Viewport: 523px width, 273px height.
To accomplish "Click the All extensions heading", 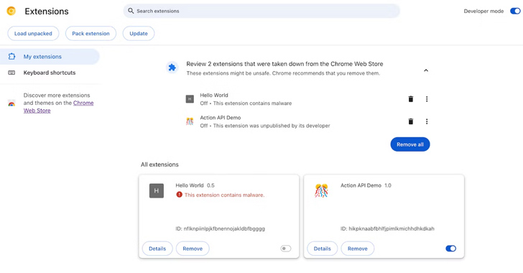I will [159, 165].
